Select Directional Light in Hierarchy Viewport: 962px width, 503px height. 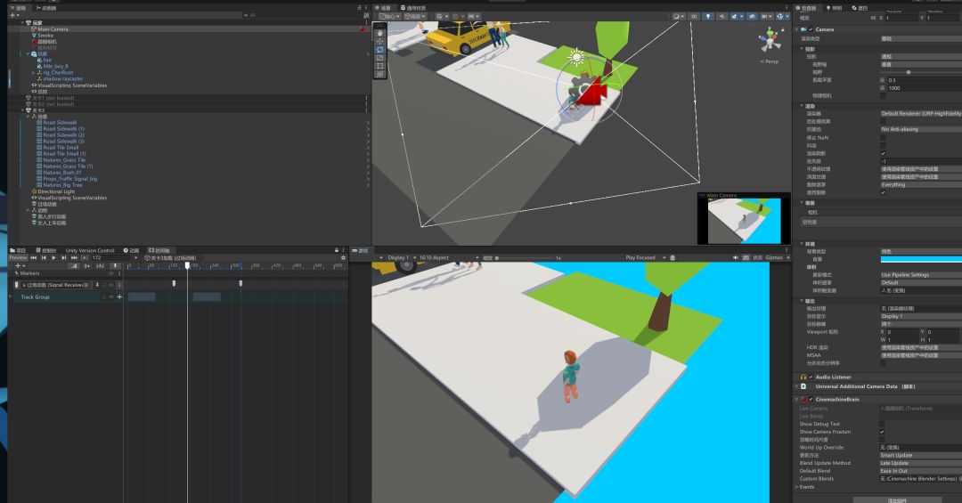[x=56, y=191]
